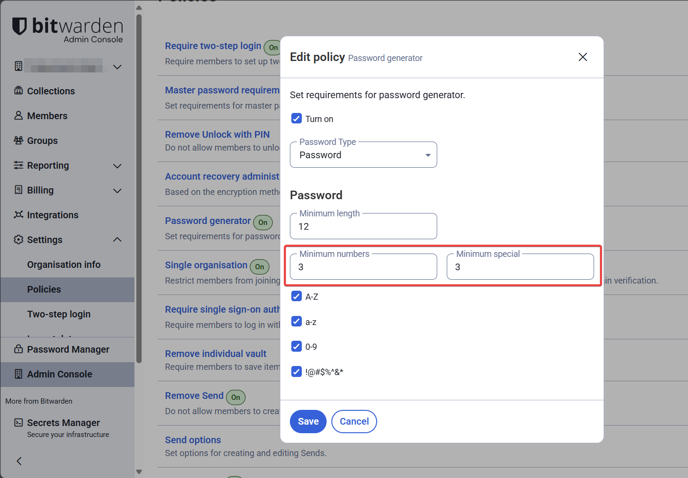The height and width of the screenshot is (478, 688).
Task: Click the Bitwarden shield logo
Action: [19, 26]
